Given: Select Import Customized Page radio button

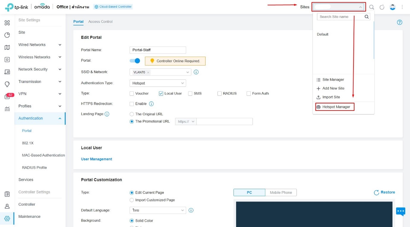Looking at the screenshot, I should pyautogui.click(x=132, y=200).
